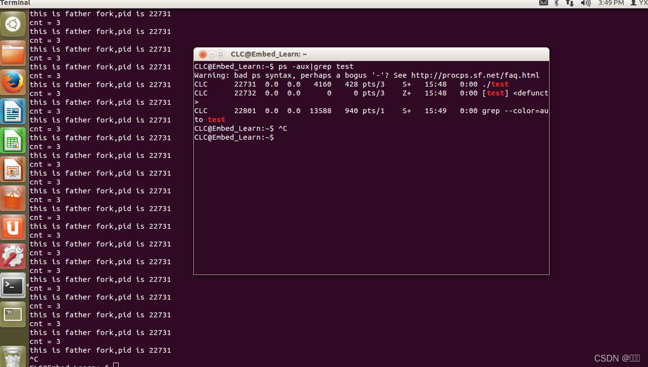Click the 4160 VSZ value
Image resolution: width=648 pixels, height=367 pixels.
coord(323,84)
